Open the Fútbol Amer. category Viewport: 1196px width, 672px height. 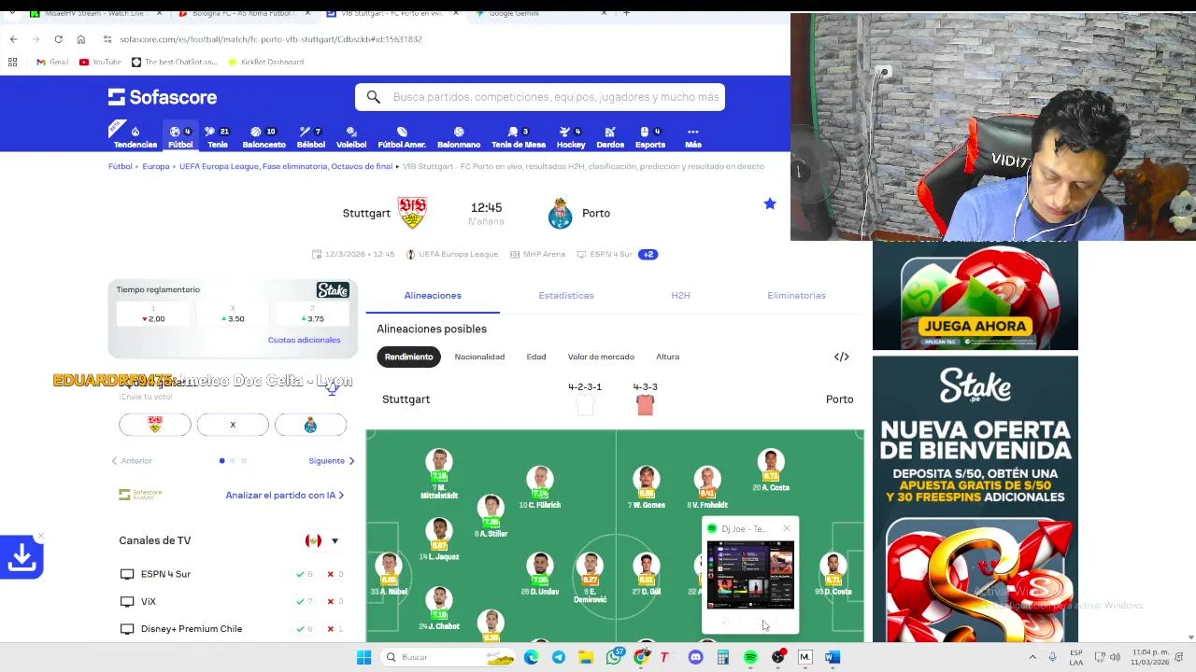[x=402, y=137]
